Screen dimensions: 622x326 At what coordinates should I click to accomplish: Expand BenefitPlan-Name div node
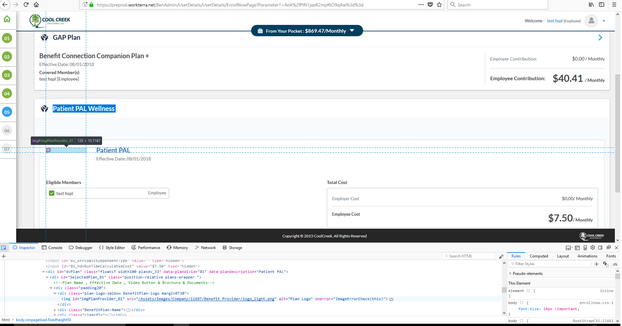click(x=55, y=310)
